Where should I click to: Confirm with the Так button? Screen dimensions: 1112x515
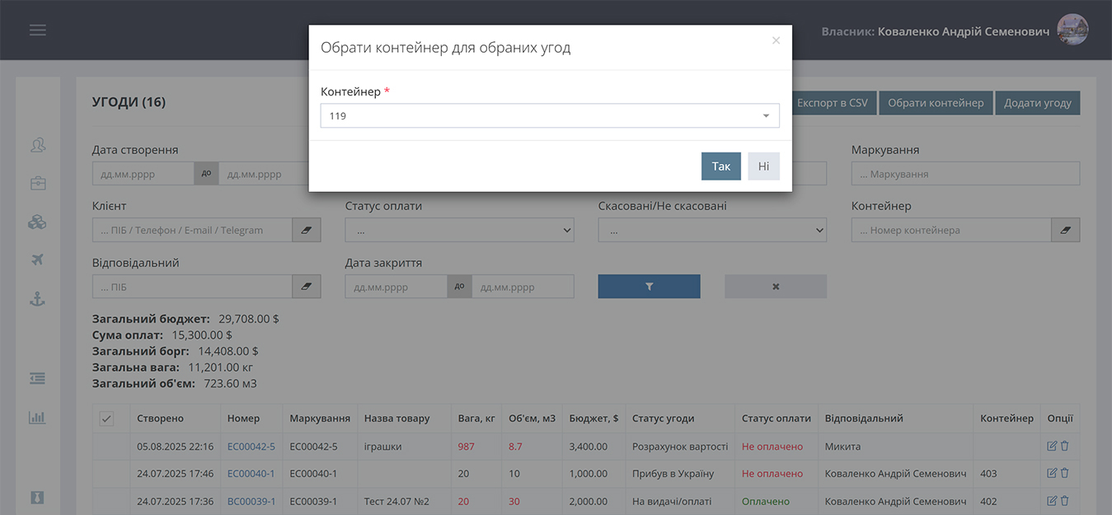coord(720,166)
